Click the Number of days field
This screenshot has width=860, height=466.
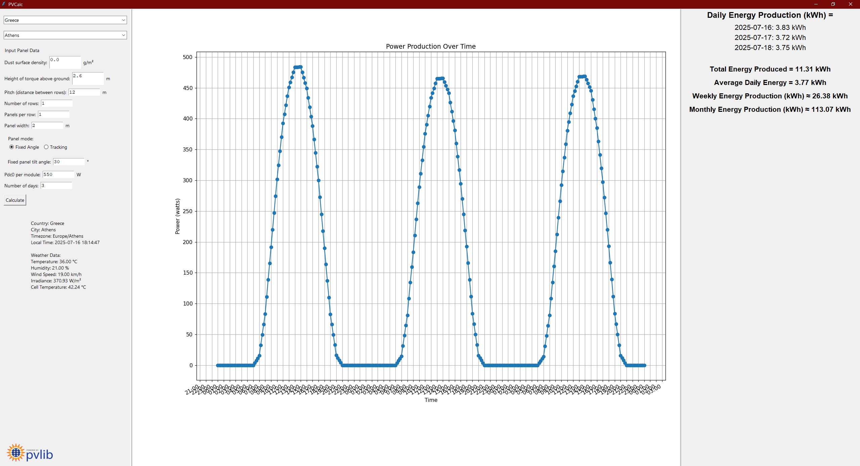tap(56, 186)
